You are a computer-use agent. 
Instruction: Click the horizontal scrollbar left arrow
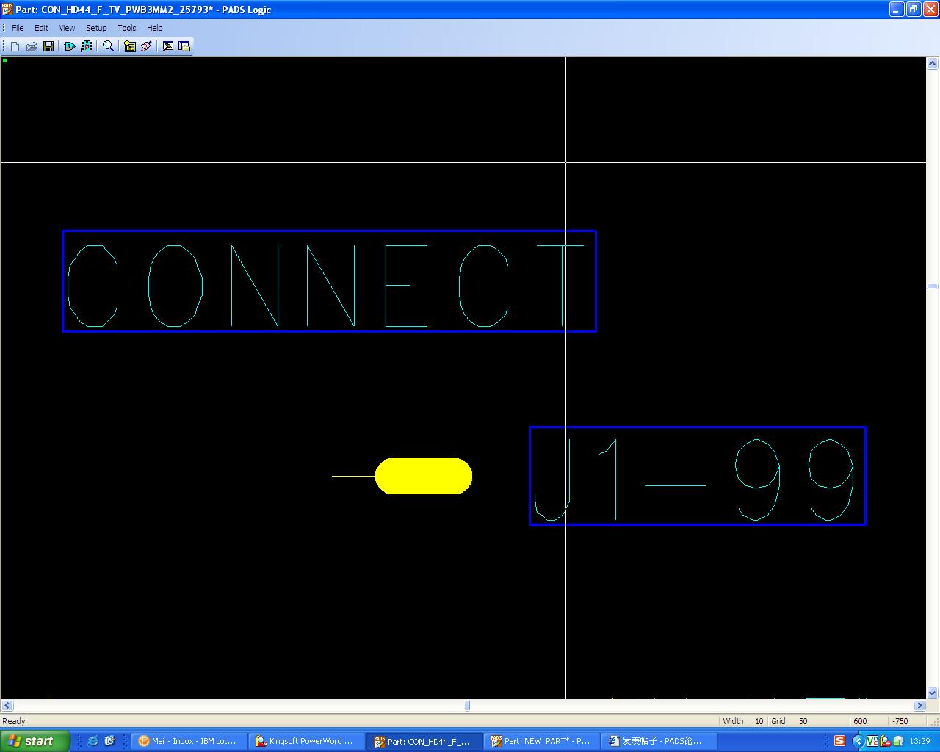coord(7,706)
